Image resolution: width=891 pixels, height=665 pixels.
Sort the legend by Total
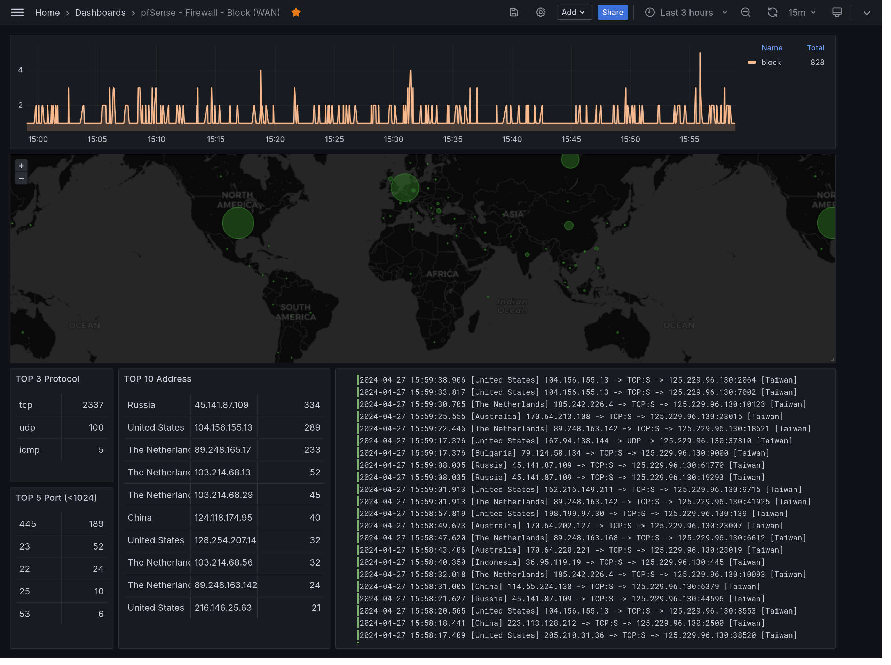click(x=815, y=48)
